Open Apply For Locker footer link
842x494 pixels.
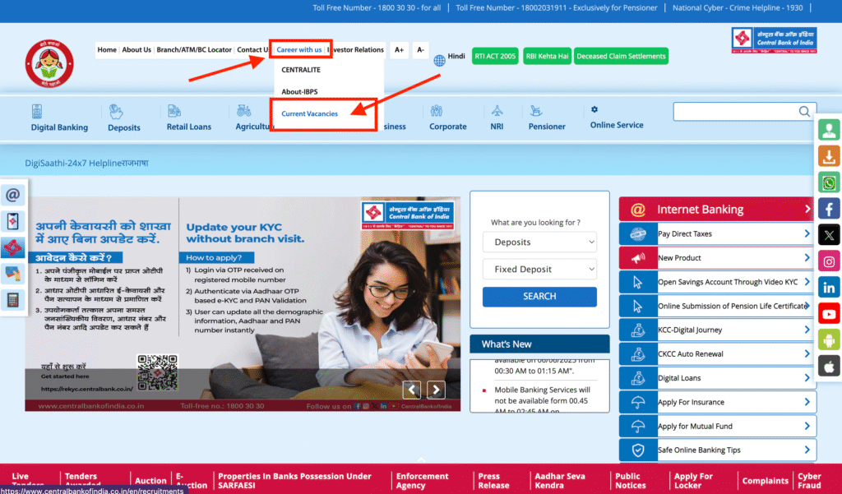(693, 481)
